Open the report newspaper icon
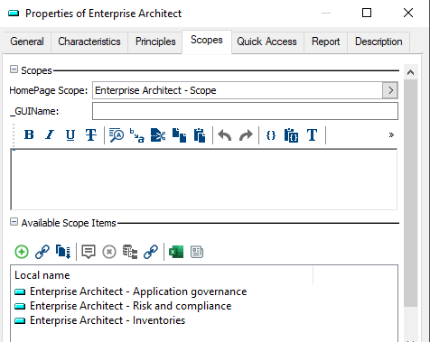Image resolution: width=430 pixels, height=342 pixels. [x=197, y=252]
